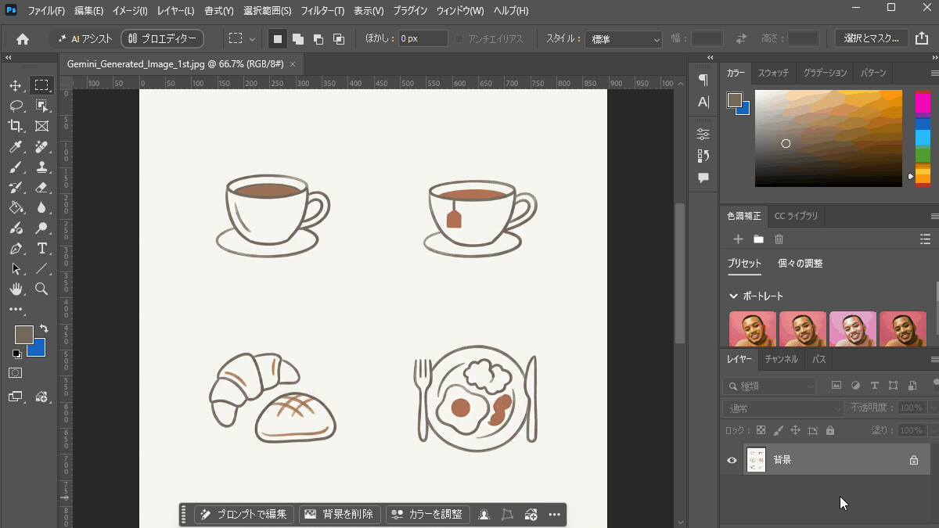Open the フィルター(T) menu
Viewport: 939px width, 528px height.
322,11
